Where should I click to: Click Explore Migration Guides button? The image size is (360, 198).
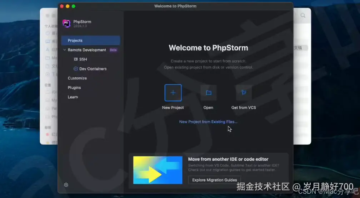click(x=214, y=180)
